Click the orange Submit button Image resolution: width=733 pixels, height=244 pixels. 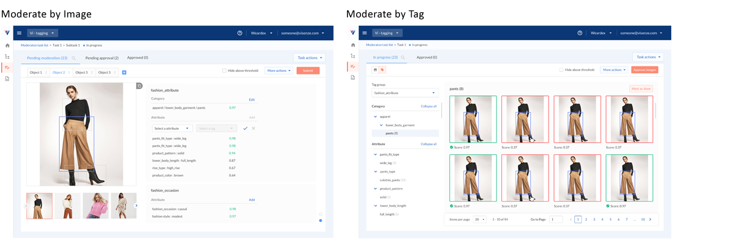tap(308, 71)
